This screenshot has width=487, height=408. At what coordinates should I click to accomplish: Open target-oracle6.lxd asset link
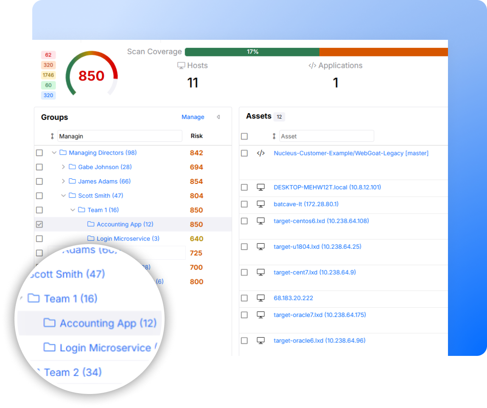[x=319, y=340]
